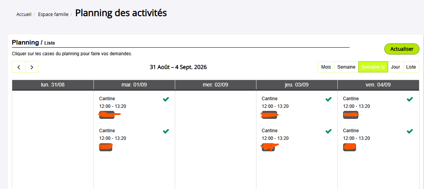Click the empty Wednesday 02/09 planning cell
This screenshot has width=424, height=189.
pos(216,140)
